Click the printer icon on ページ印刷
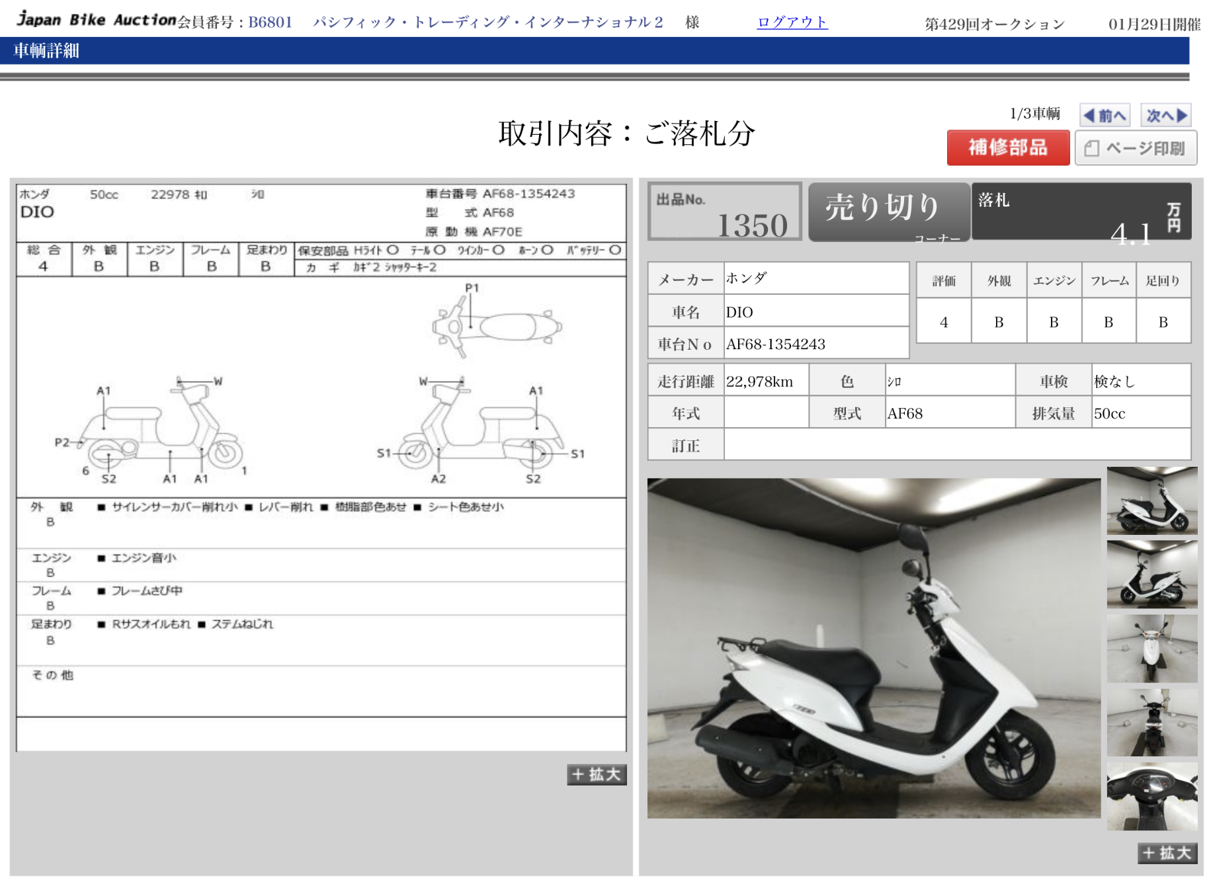 (x=1092, y=149)
